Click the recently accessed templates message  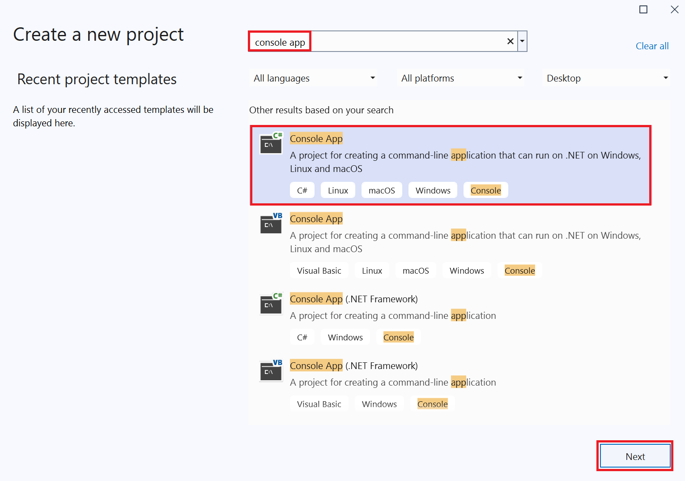pyautogui.click(x=113, y=116)
